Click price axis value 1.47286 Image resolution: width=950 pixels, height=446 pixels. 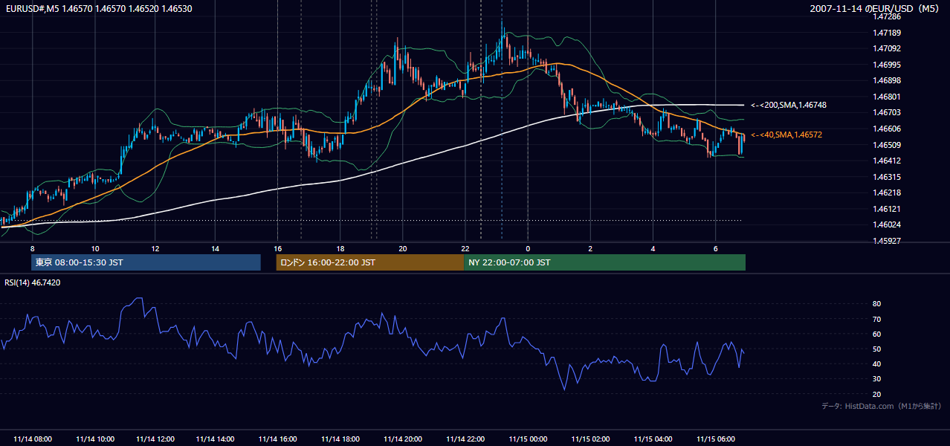pyautogui.click(x=886, y=16)
